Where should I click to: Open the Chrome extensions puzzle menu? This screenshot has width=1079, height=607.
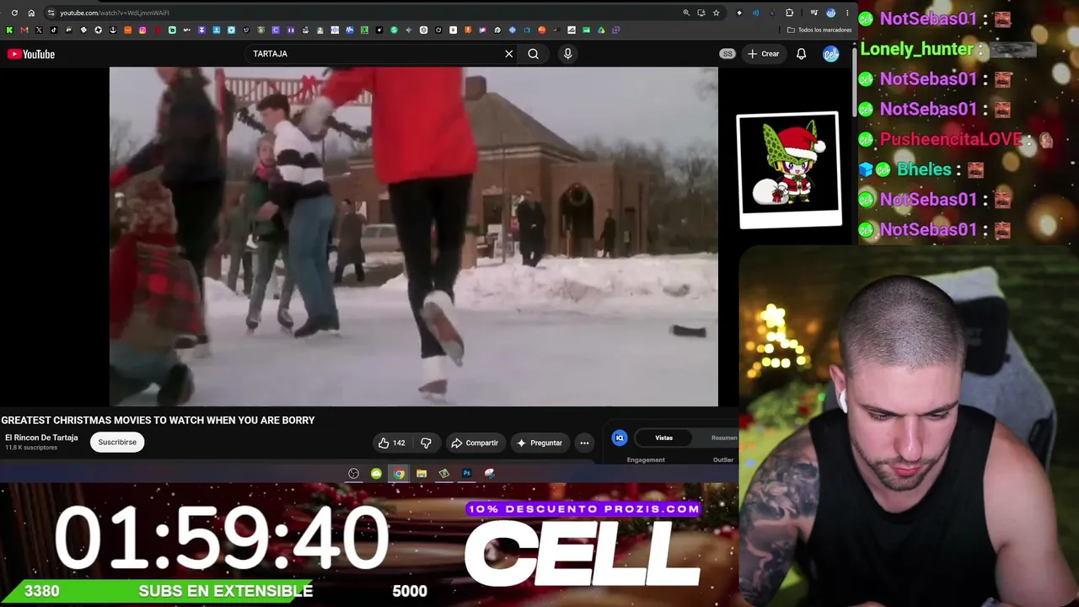click(x=789, y=13)
